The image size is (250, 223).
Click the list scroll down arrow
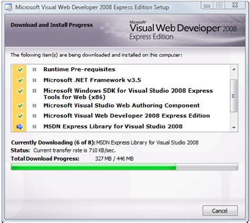pyautogui.click(x=234, y=128)
